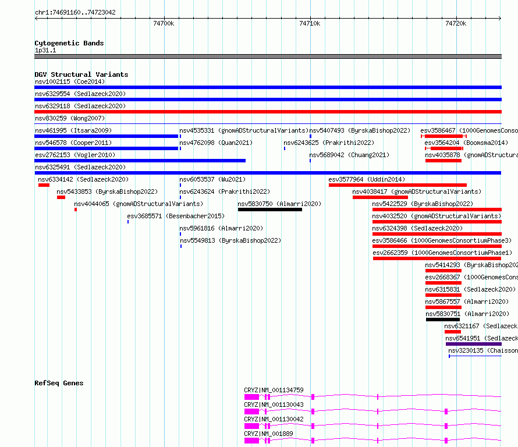This screenshot has width=518, height=447.
Task: Open nsv5407493 (ByrskaBishop2022) variant
Action: click(x=360, y=130)
